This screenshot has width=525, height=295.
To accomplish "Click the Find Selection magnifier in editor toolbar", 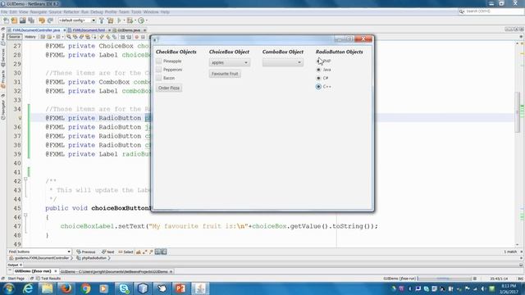I will 69,37.
